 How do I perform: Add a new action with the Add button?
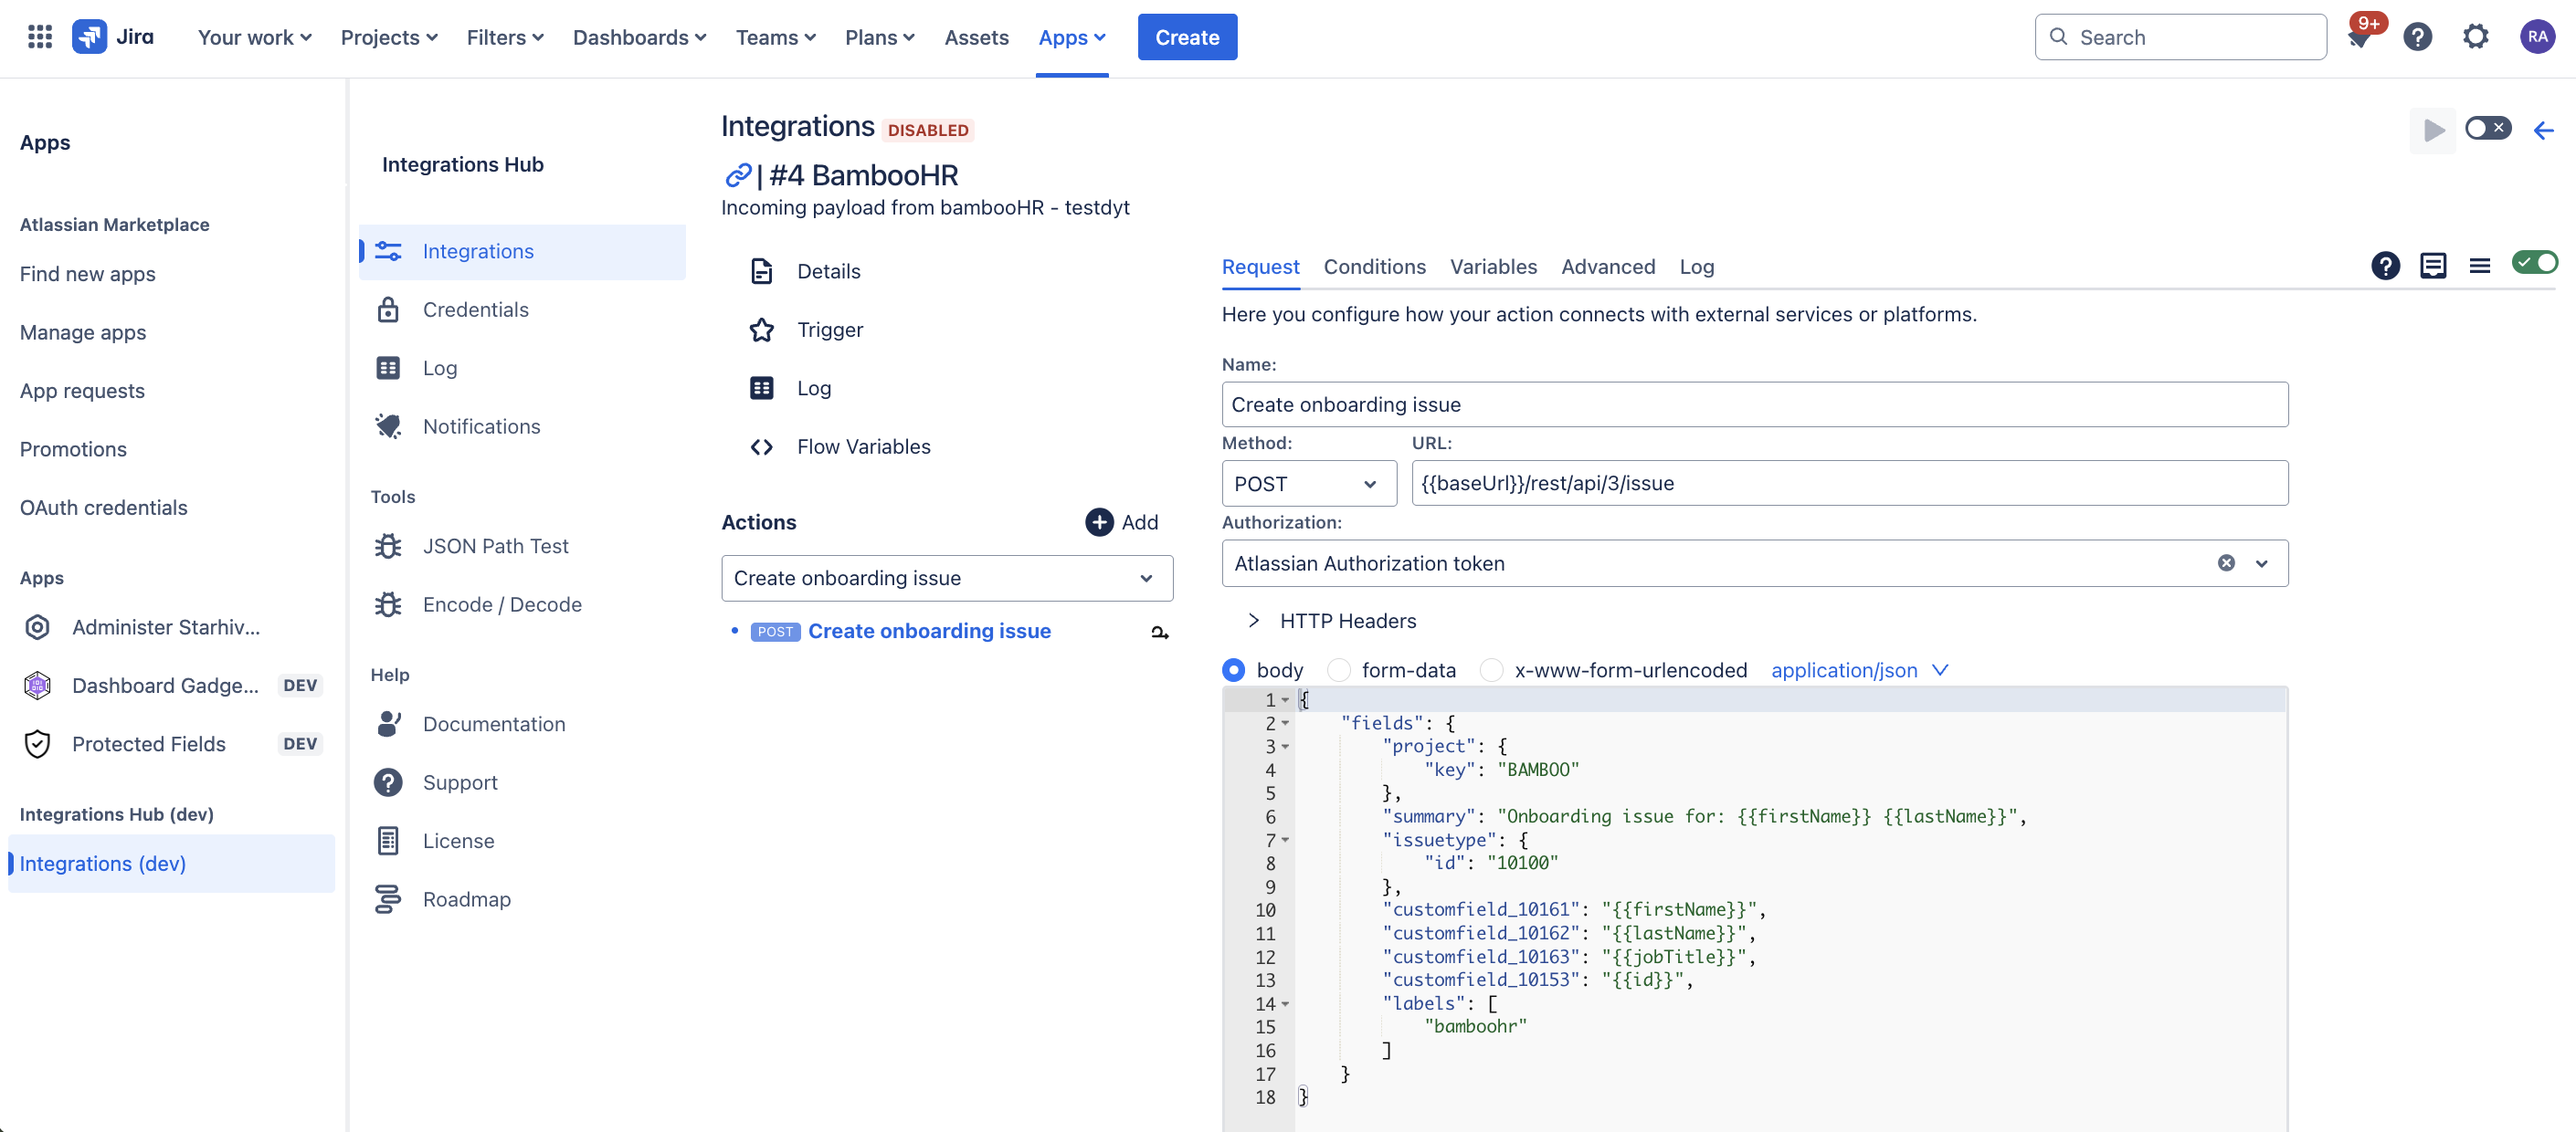(1122, 521)
